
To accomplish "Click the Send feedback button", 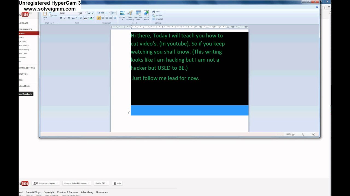I will coord(26,94).
